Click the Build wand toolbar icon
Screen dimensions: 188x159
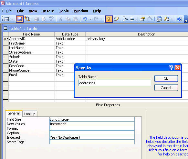150,19
